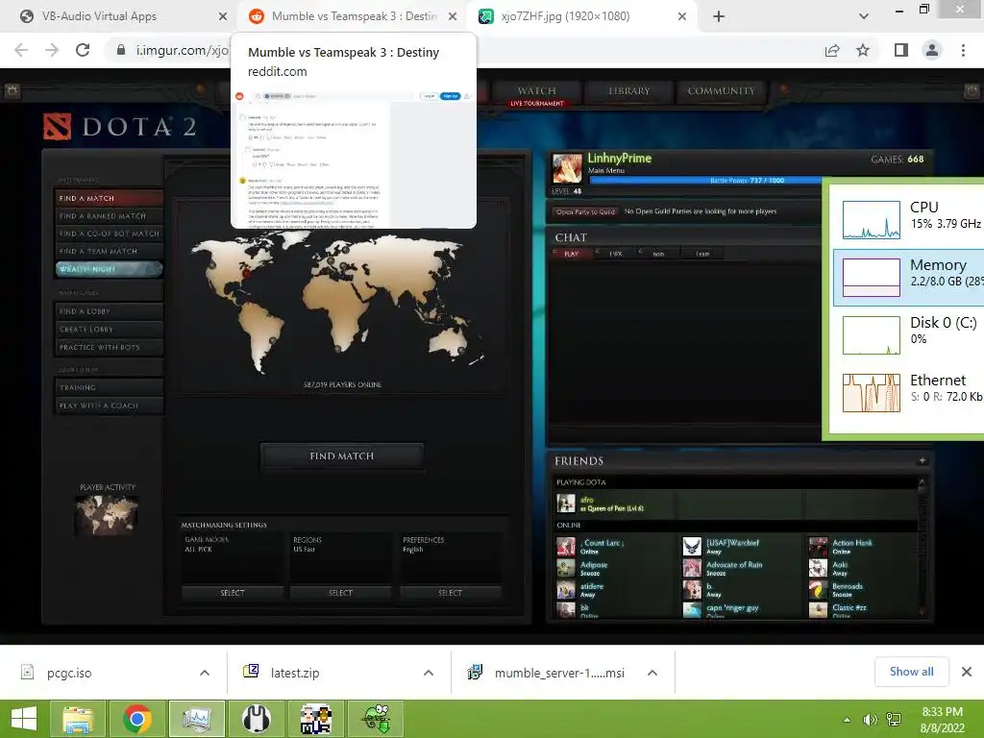Viewport: 984px width, 738px height.
Task: Click Show all downloads
Action: tap(911, 672)
